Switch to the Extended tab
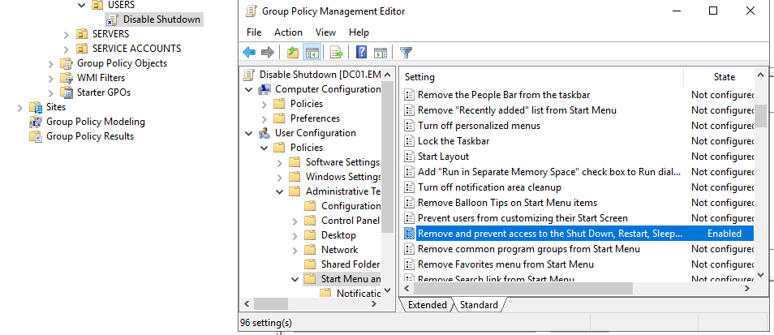This screenshot has width=774, height=335. (x=427, y=305)
